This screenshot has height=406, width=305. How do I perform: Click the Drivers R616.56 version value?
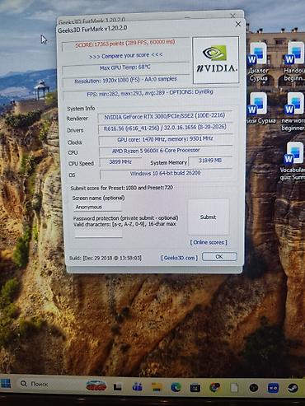[165, 128]
